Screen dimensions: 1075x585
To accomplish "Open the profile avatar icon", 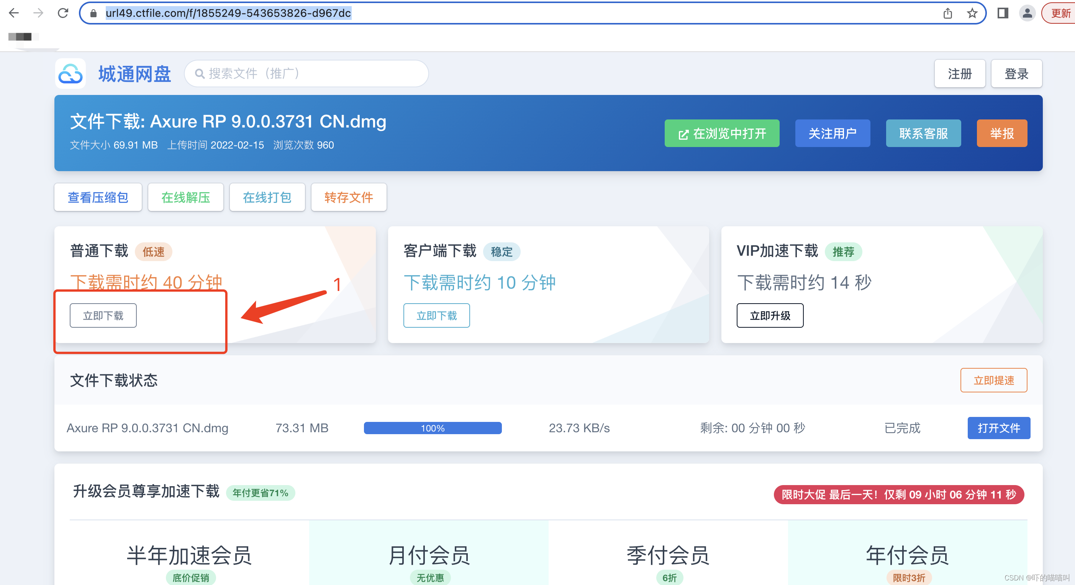I will coord(1027,13).
